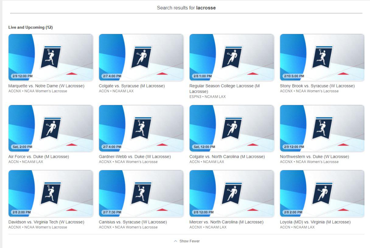Click the Sat, 12:00 PM time badge
370x248 pixels.
point(204,147)
